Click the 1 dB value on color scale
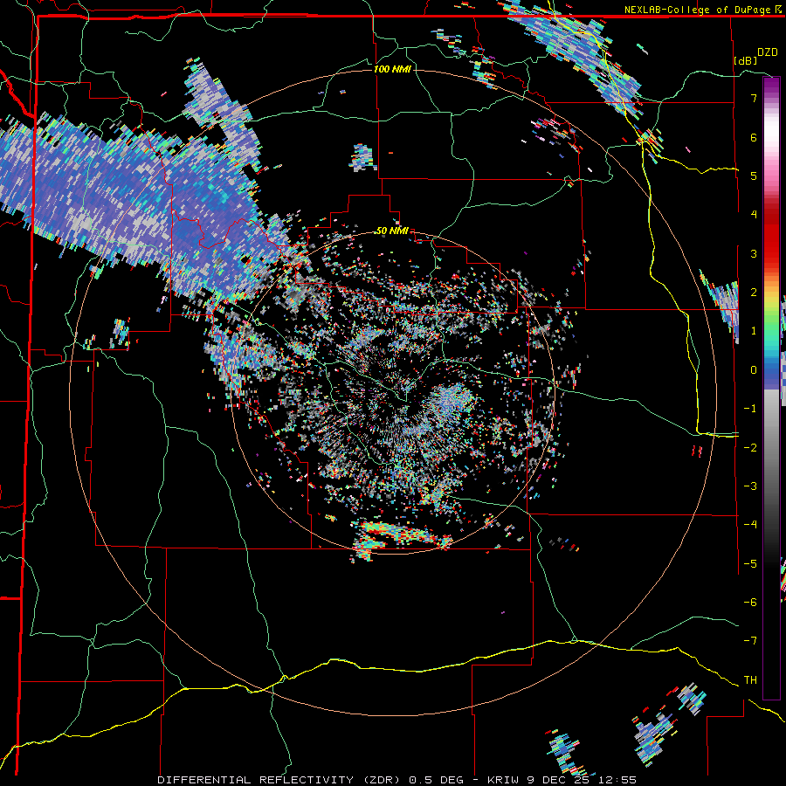 [x=754, y=331]
